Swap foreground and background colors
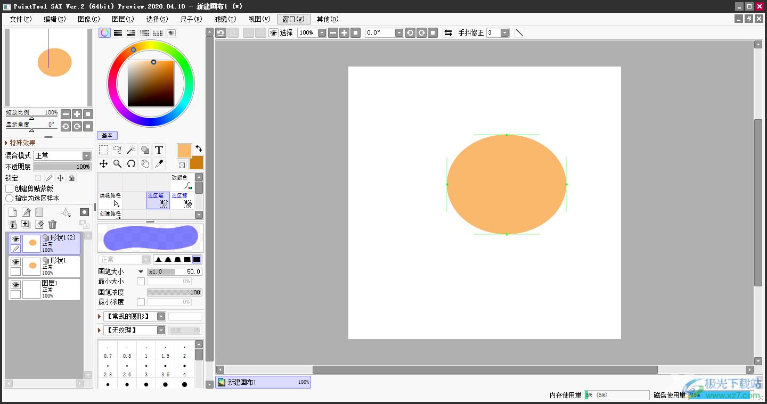 click(199, 149)
